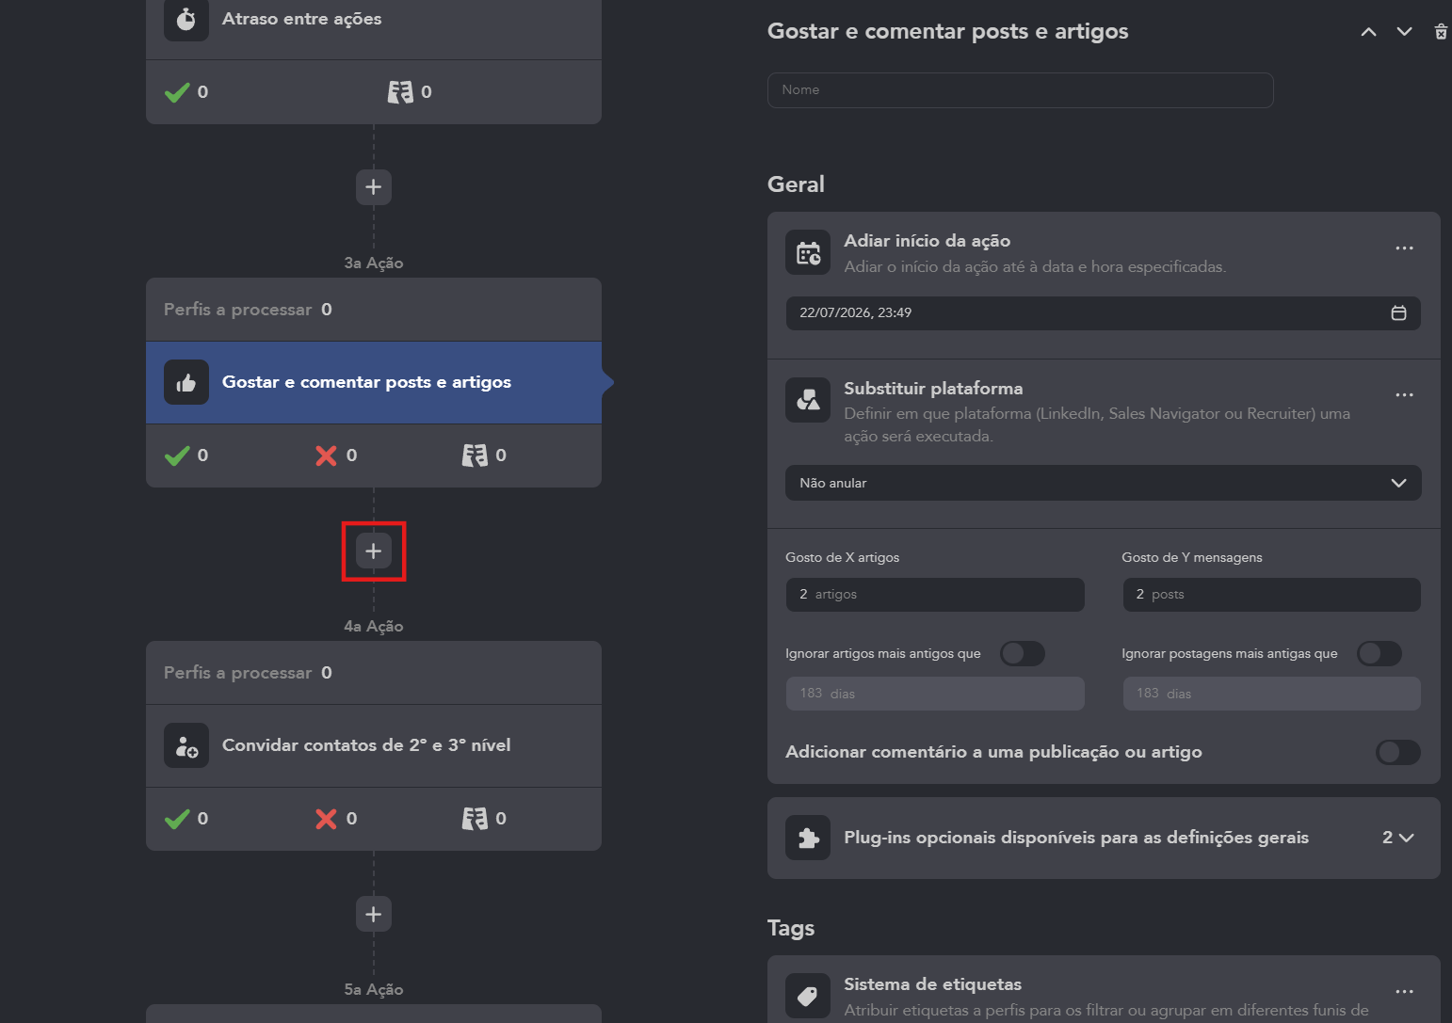
Task: Click the puzzle-piece plug-ins icon
Action: tap(808, 838)
